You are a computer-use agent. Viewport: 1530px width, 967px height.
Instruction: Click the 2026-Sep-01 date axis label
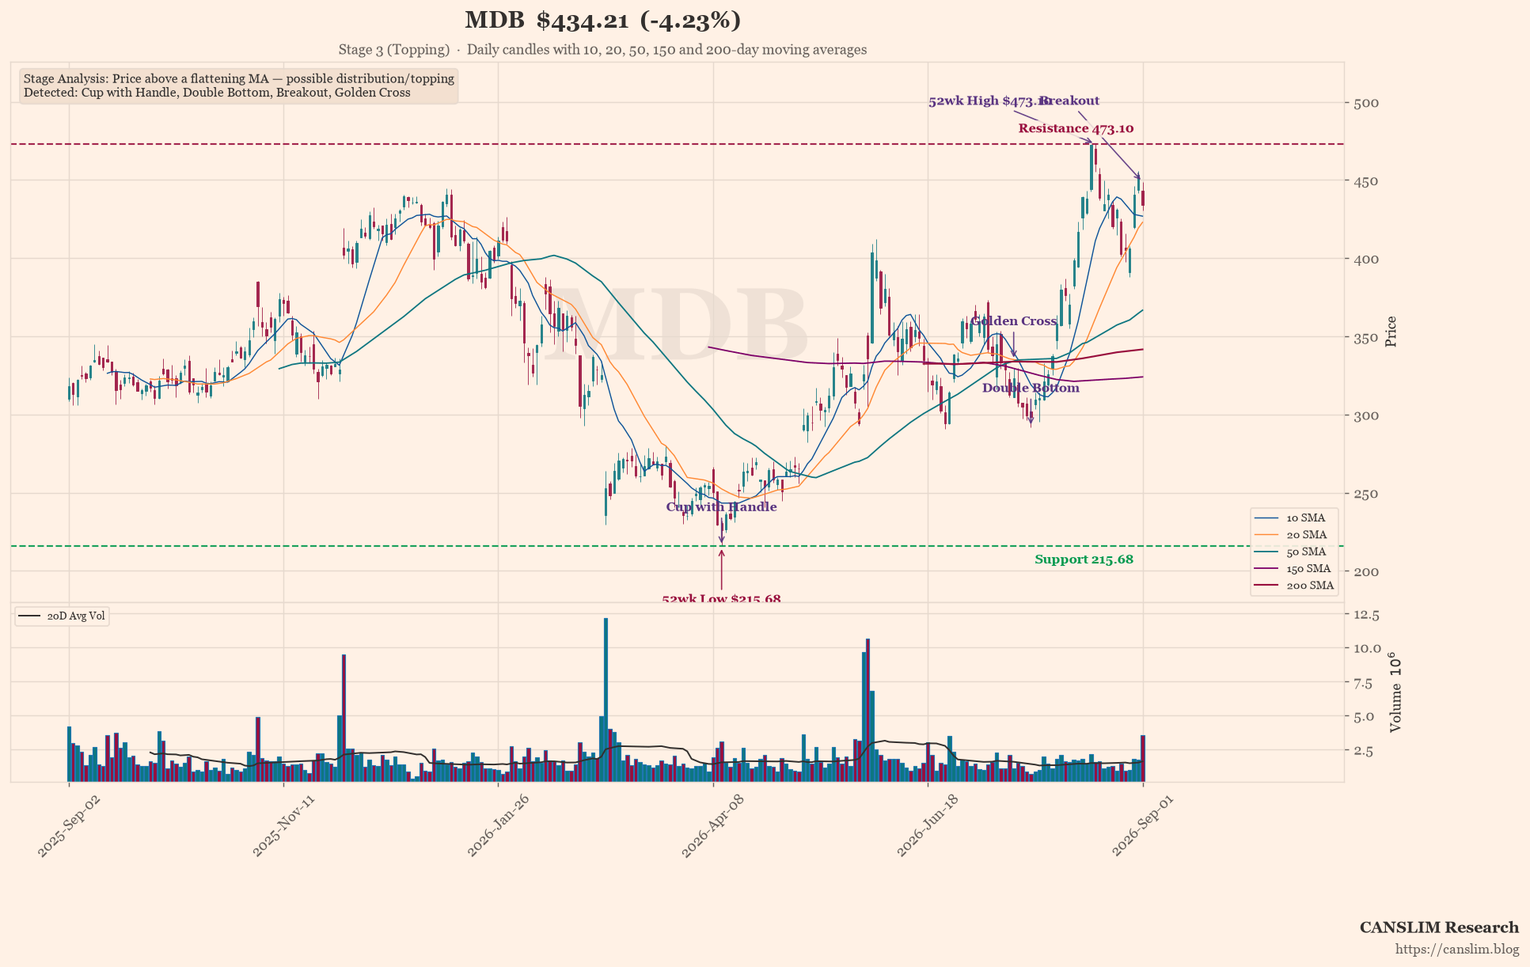coord(1142,825)
